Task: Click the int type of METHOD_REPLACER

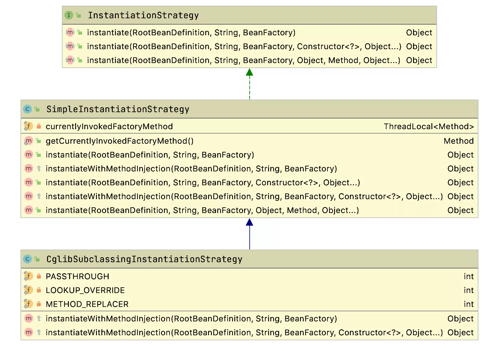Action: pos(469,304)
